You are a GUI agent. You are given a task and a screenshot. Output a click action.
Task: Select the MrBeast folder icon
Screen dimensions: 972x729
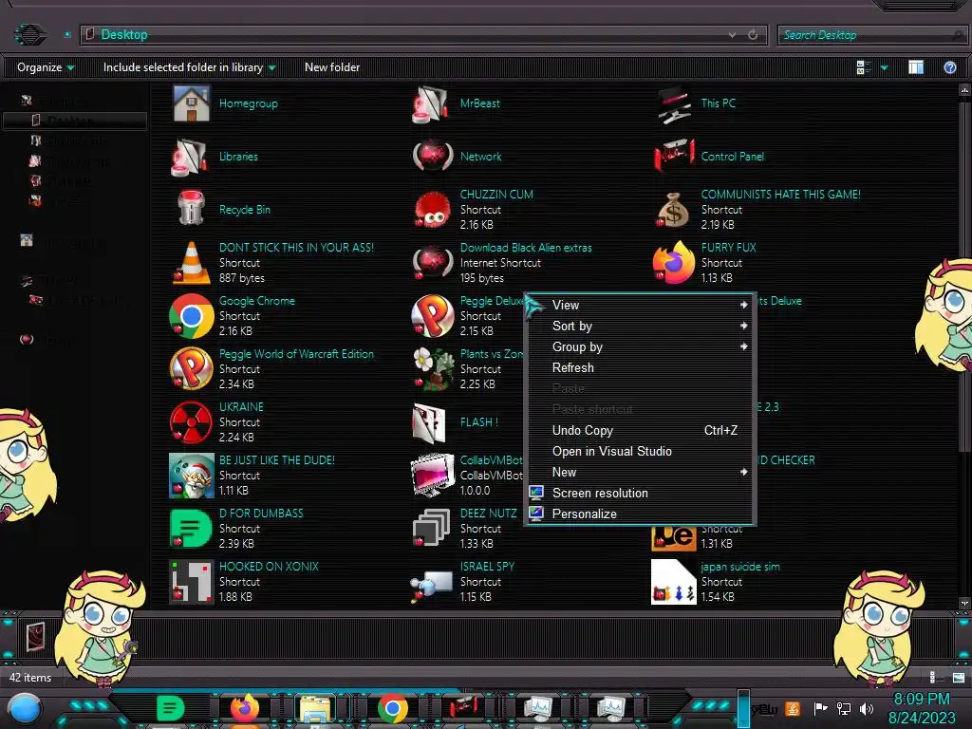(x=432, y=103)
